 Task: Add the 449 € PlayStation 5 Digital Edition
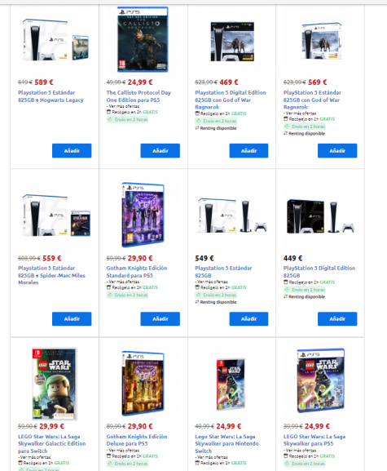click(337, 318)
